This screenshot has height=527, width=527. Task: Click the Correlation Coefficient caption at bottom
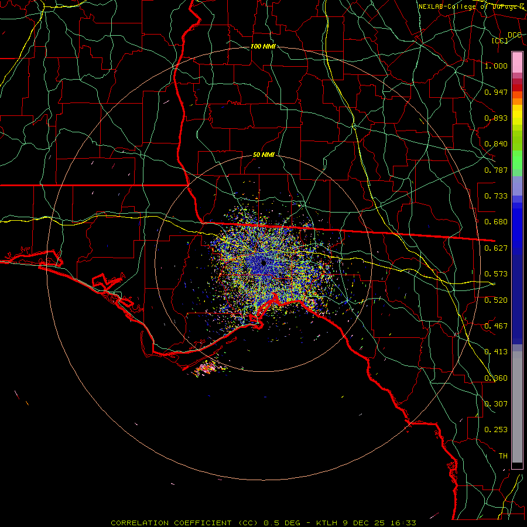[x=263, y=523]
